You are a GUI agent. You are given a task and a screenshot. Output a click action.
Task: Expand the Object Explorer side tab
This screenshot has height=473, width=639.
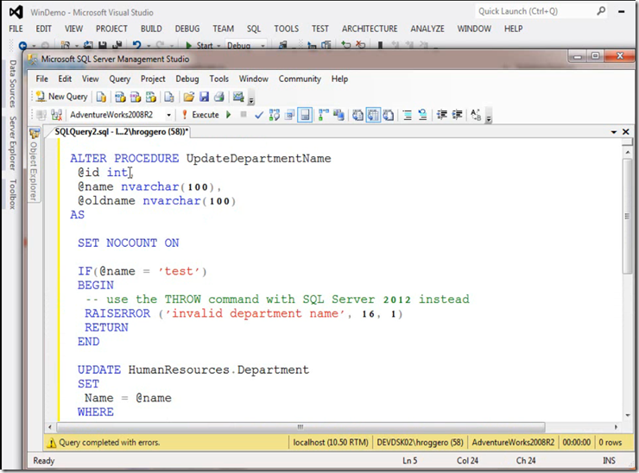(x=34, y=164)
